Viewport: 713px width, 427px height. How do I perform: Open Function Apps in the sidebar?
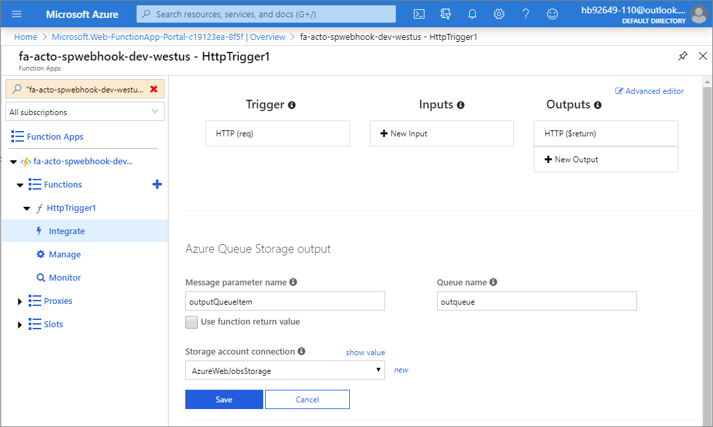tap(55, 136)
